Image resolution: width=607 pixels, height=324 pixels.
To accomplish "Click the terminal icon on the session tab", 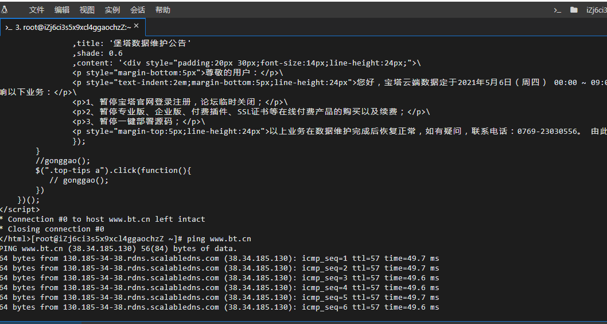I will point(9,28).
